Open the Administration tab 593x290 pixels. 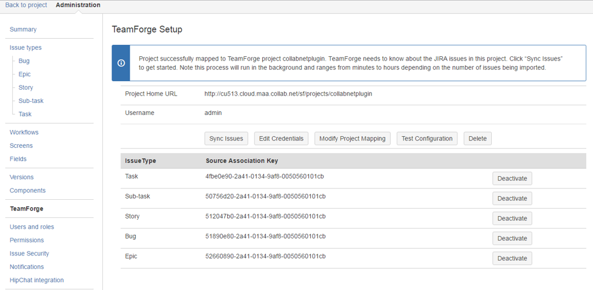(x=78, y=5)
